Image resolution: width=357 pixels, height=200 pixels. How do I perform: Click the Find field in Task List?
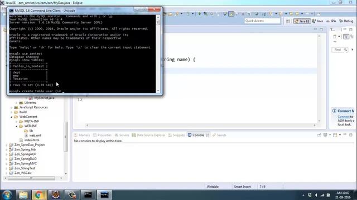pos(340,49)
